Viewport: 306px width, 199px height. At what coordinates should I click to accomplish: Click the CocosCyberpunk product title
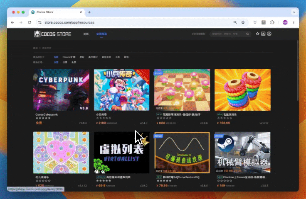(47, 114)
